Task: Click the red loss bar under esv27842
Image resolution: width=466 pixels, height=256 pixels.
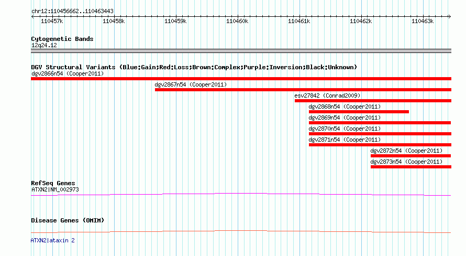Action: [x=373, y=101]
